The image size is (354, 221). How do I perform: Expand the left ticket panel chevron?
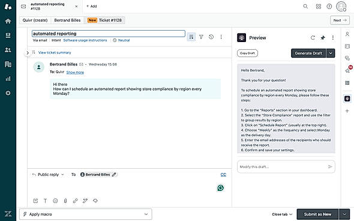tap(28, 53)
